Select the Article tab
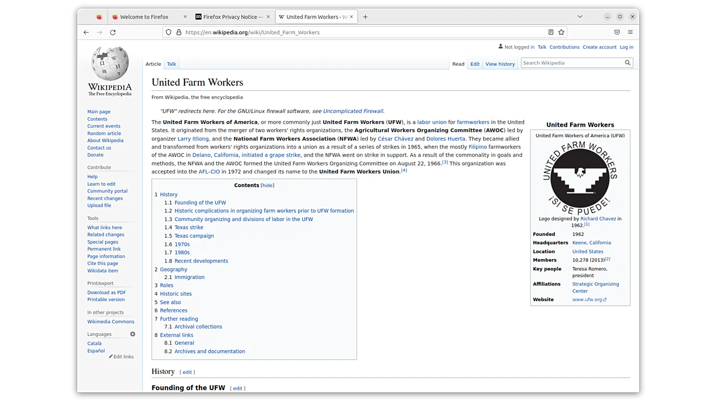 pos(154,64)
